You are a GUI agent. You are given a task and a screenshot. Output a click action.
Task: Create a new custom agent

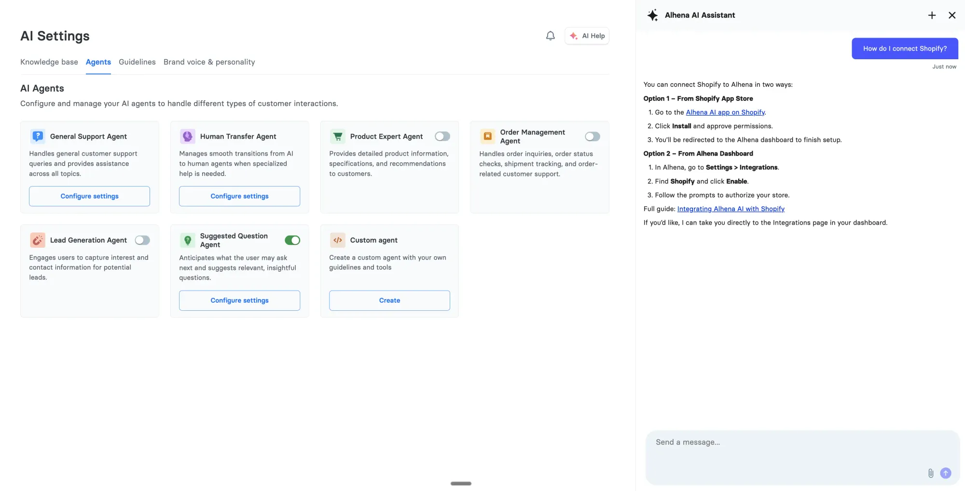389,300
